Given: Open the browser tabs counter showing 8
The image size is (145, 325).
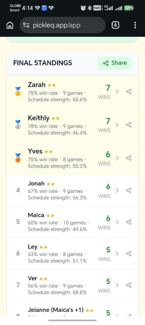Looking at the screenshot, I should point(115,25).
